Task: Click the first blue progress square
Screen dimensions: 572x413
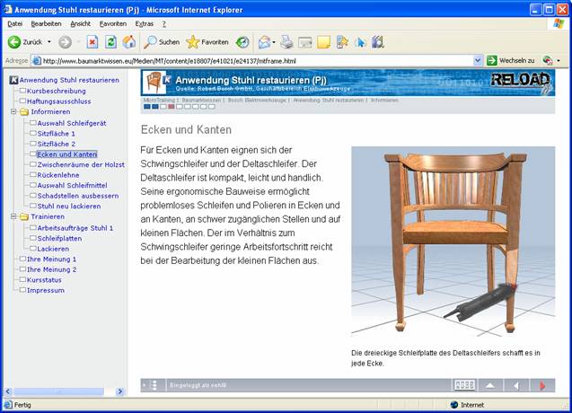Action: 147,107
